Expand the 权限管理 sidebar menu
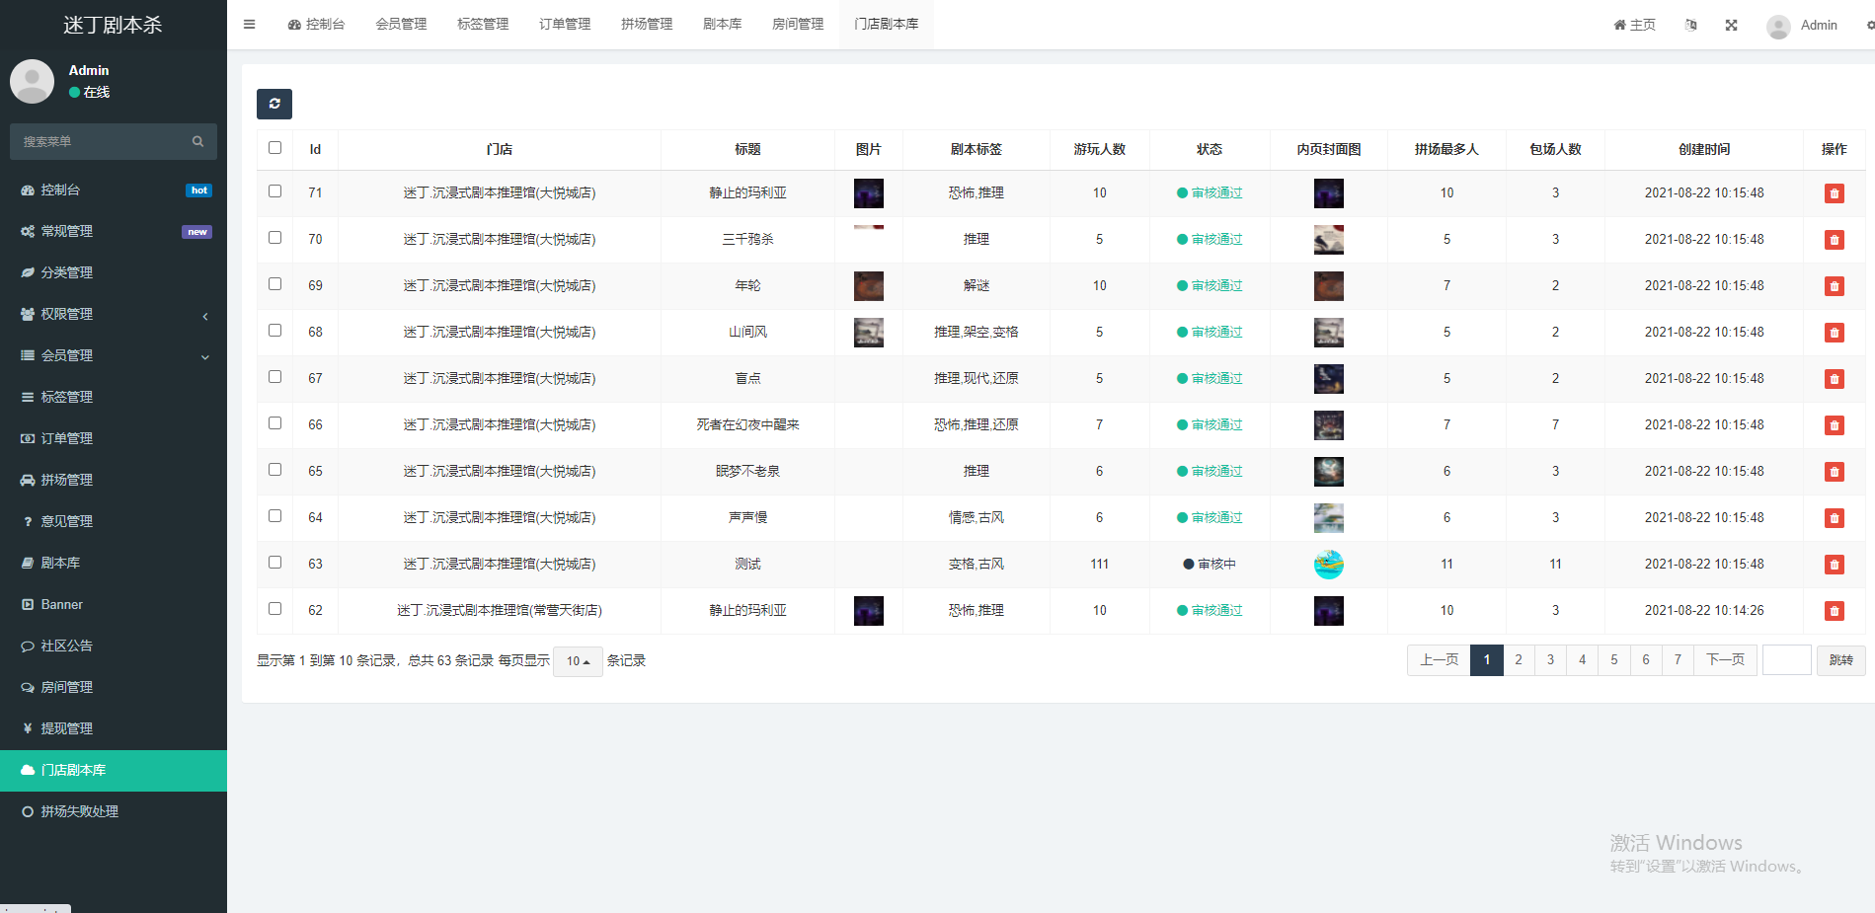The height and width of the screenshot is (913, 1875). click(x=114, y=314)
